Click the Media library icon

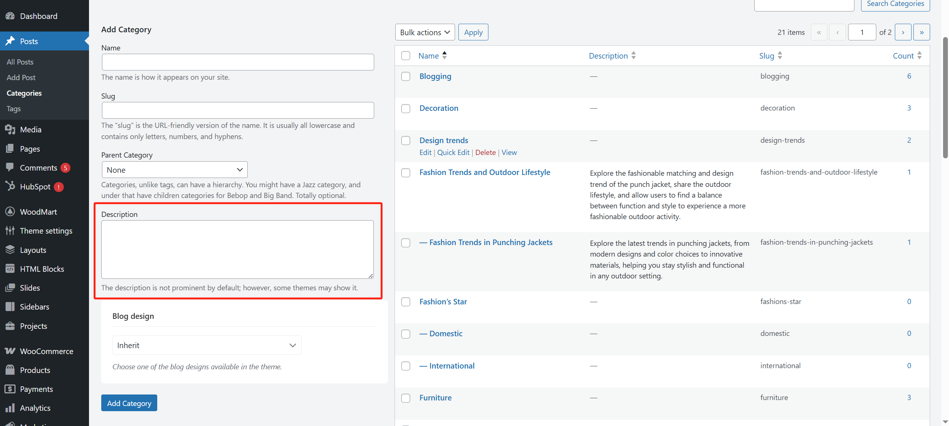pos(10,129)
